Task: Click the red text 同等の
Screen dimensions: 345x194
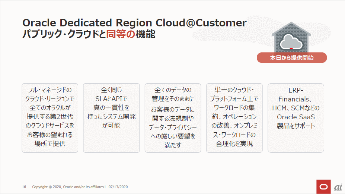Action: tap(121, 34)
